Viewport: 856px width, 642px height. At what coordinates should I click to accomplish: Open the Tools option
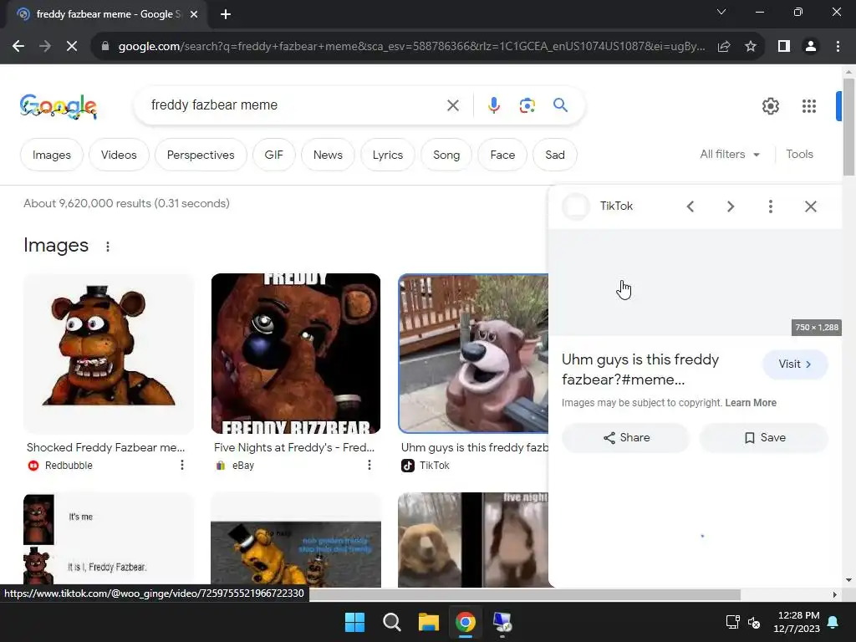pos(799,155)
